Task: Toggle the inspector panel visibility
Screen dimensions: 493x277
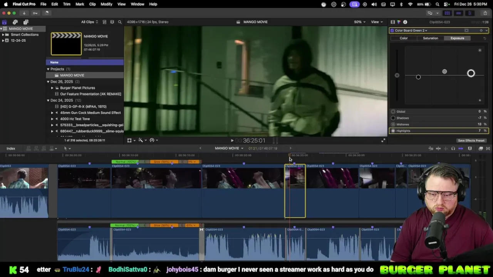Action: 470,13
